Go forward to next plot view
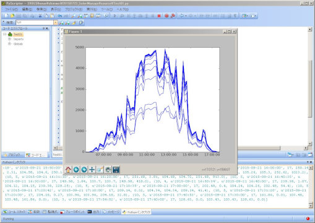 click(84, 170)
